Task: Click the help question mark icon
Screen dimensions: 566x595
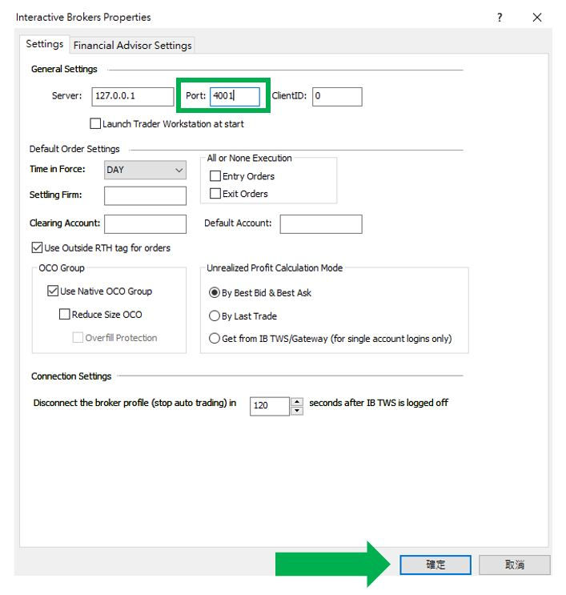Action: [x=500, y=17]
